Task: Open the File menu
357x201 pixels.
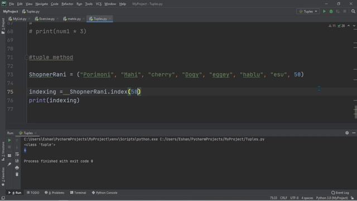Action: [11, 4]
